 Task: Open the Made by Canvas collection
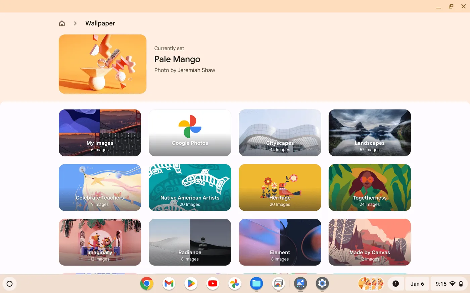370,242
